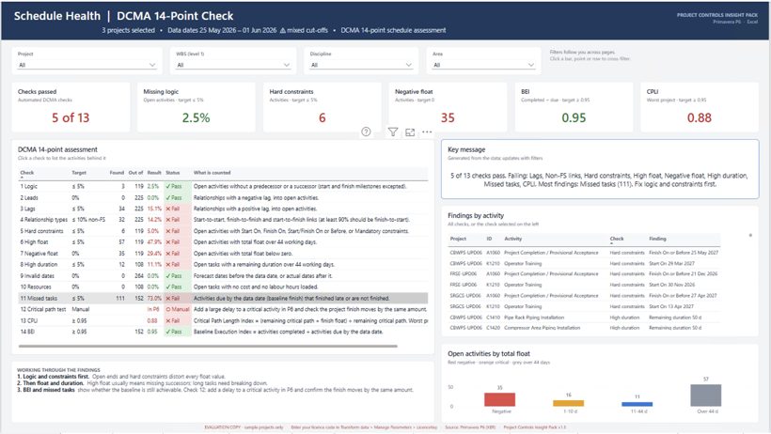
Task: Click the grey Over 44 d bar
Action: pos(706,395)
